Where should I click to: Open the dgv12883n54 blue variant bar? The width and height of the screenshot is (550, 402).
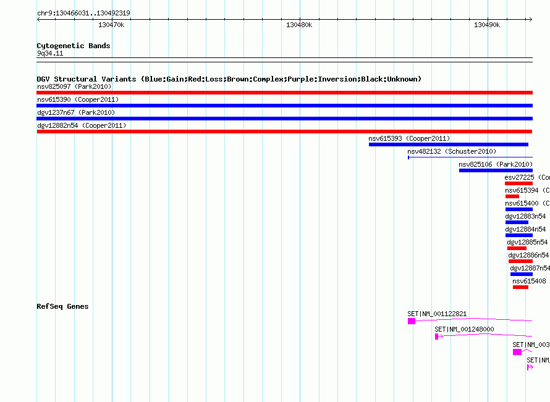[517, 222]
